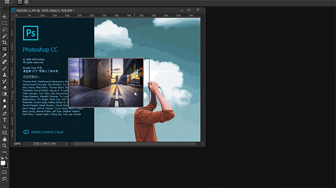Select the Rectangle shape tool
The image size is (336, 188).
click(x=4, y=133)
